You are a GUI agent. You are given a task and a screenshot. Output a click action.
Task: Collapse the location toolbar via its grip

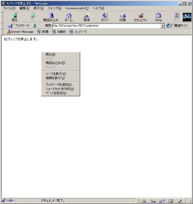pyautogui.click(x=2, y=26)
